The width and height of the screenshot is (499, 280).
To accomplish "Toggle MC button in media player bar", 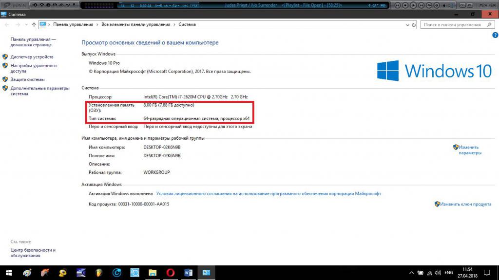I will pyautogui.click(x=462, y=5).
